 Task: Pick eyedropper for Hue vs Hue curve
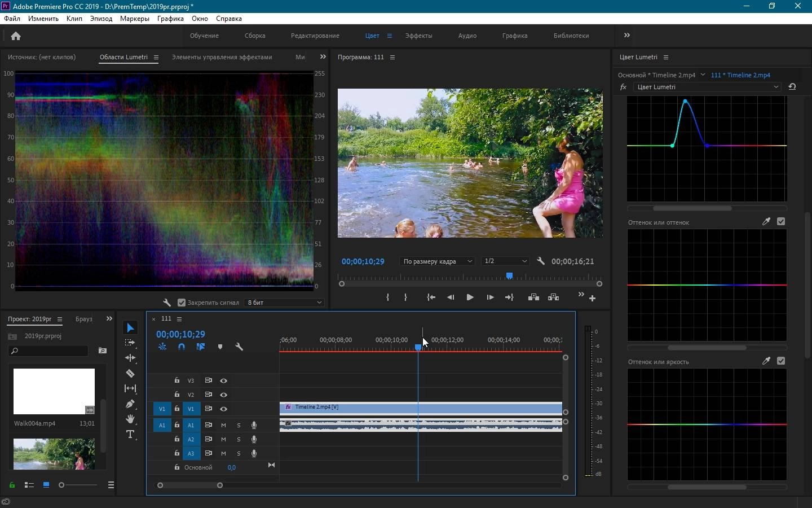pyautogui.click(x=766, y=222)
